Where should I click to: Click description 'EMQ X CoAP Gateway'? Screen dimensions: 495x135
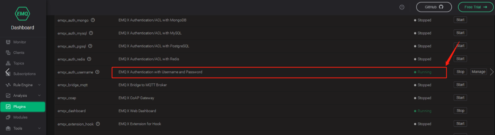tap(136, 98)
